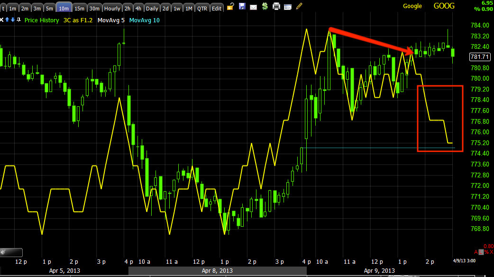
Task: Print chart using printer icon
Action: (x=276, y=6)
